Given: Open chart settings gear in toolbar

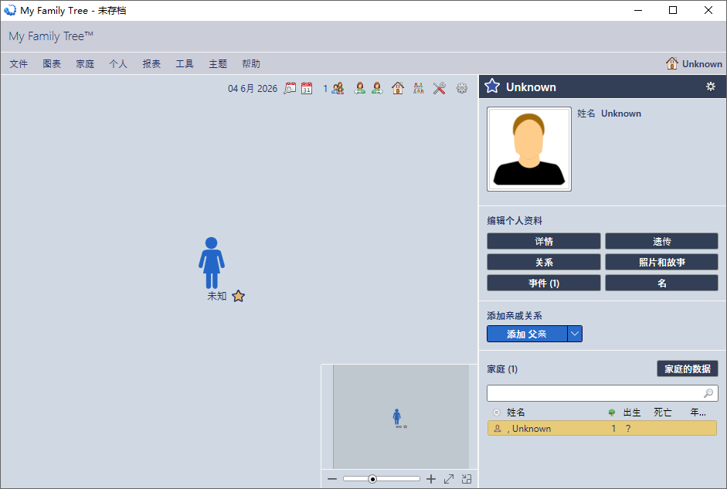Looking at the screenshot, I should tap(462, 88).
